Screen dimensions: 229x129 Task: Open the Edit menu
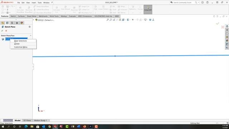pyautogui.click(x=23, y=3)
